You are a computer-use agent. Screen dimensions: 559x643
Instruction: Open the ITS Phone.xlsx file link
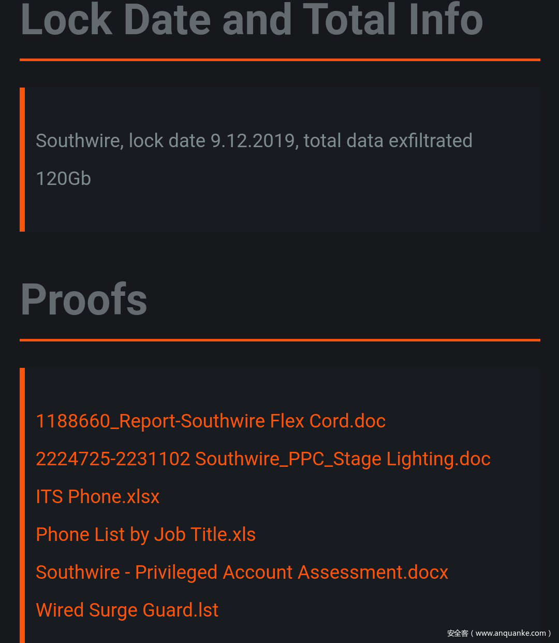tap(98, 497)
